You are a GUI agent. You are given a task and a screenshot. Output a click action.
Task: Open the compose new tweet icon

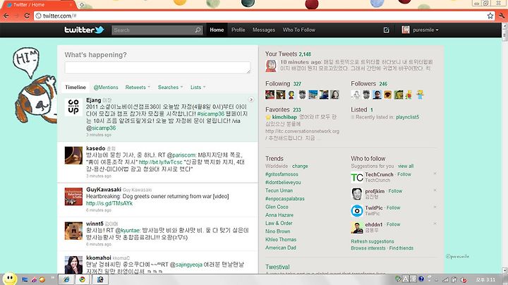click(386, 30)
